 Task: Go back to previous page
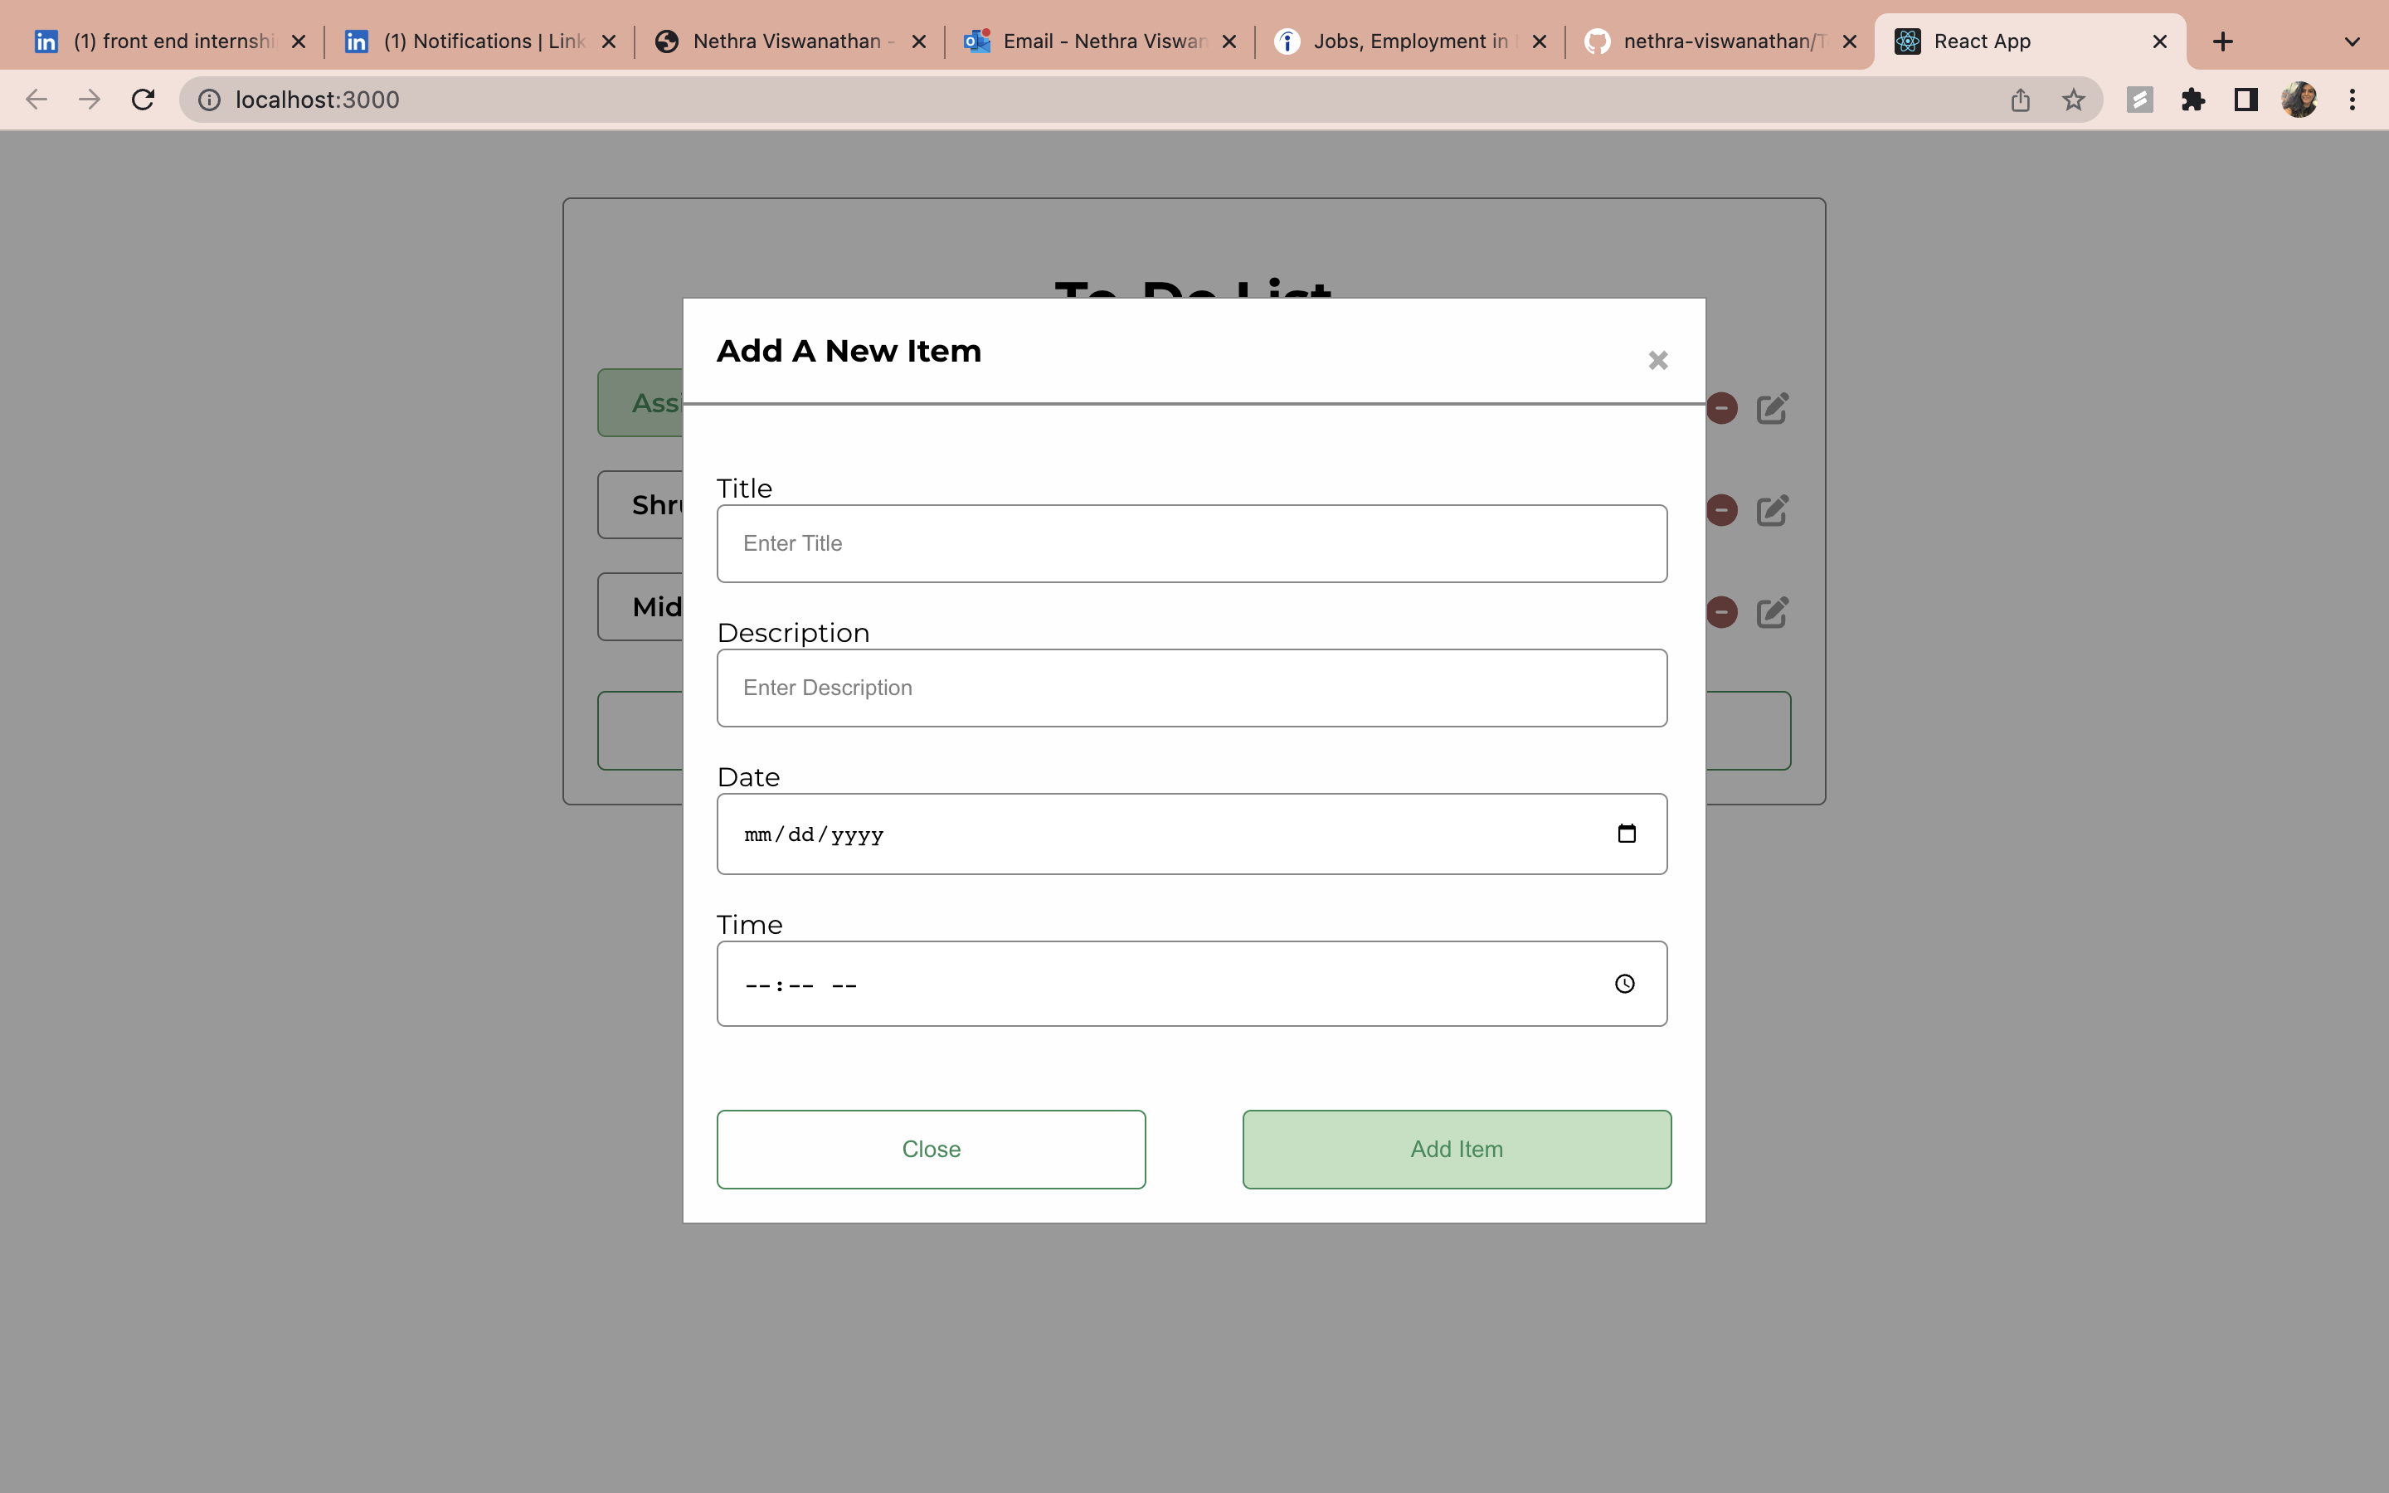point(36,100)
